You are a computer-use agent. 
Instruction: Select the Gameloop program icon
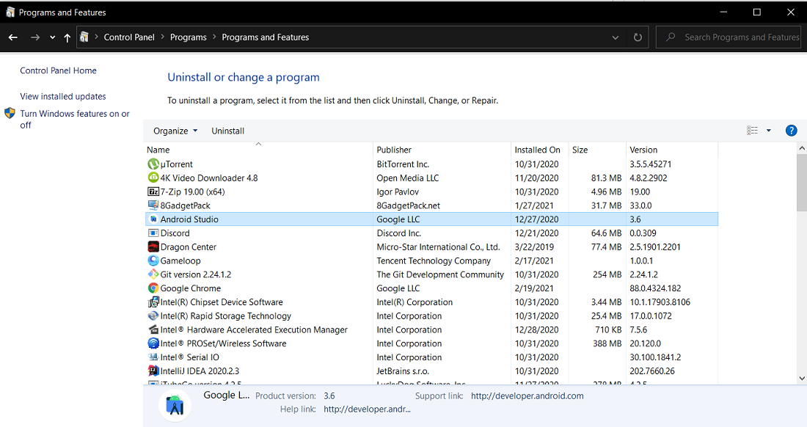[x=153, y=260]
